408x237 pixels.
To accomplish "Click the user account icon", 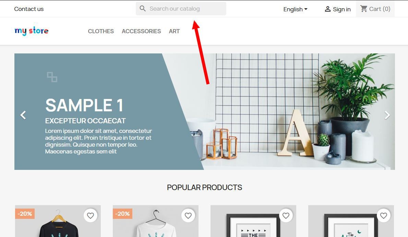I will click(327, 9).
